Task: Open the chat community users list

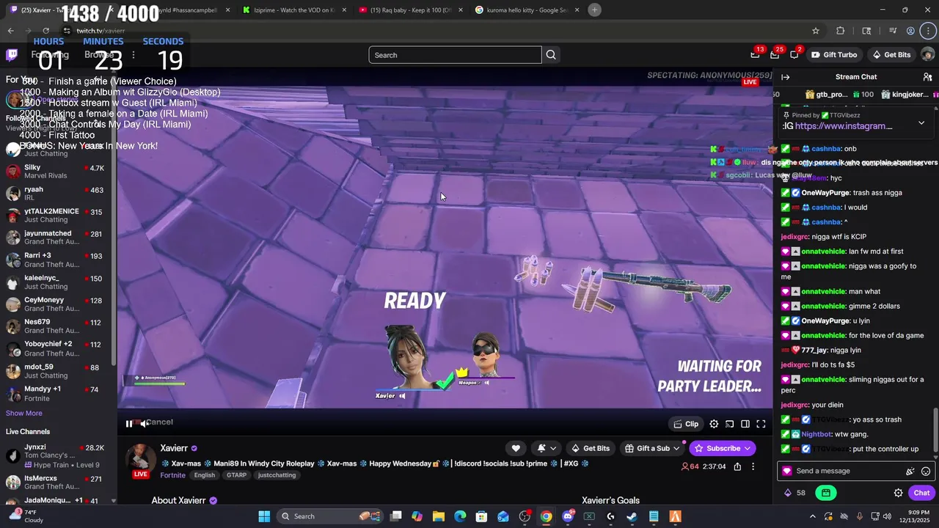Action: [x=927, y=77]
